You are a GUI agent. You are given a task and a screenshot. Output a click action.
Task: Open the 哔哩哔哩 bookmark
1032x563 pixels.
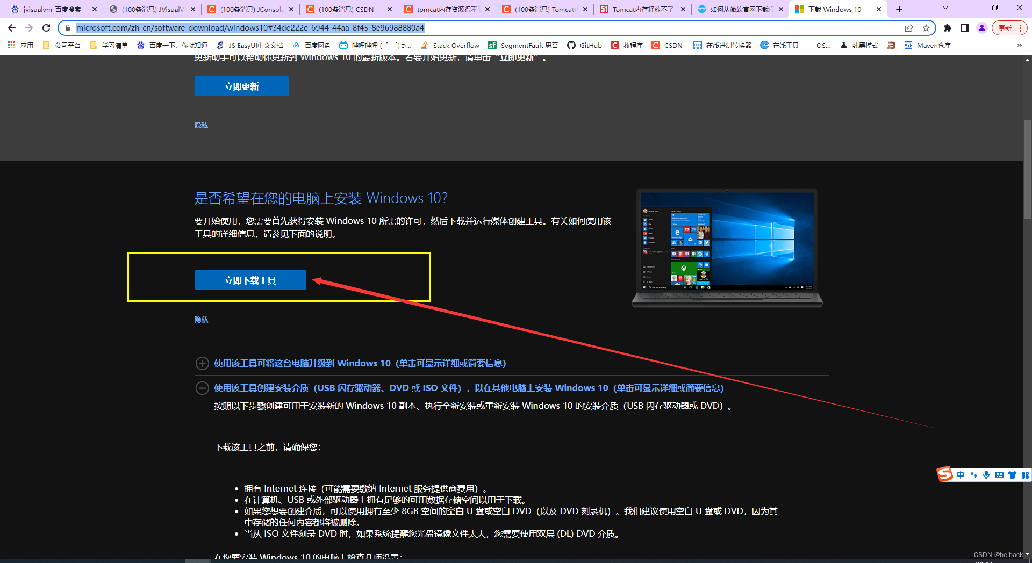[x=376, y=45]
